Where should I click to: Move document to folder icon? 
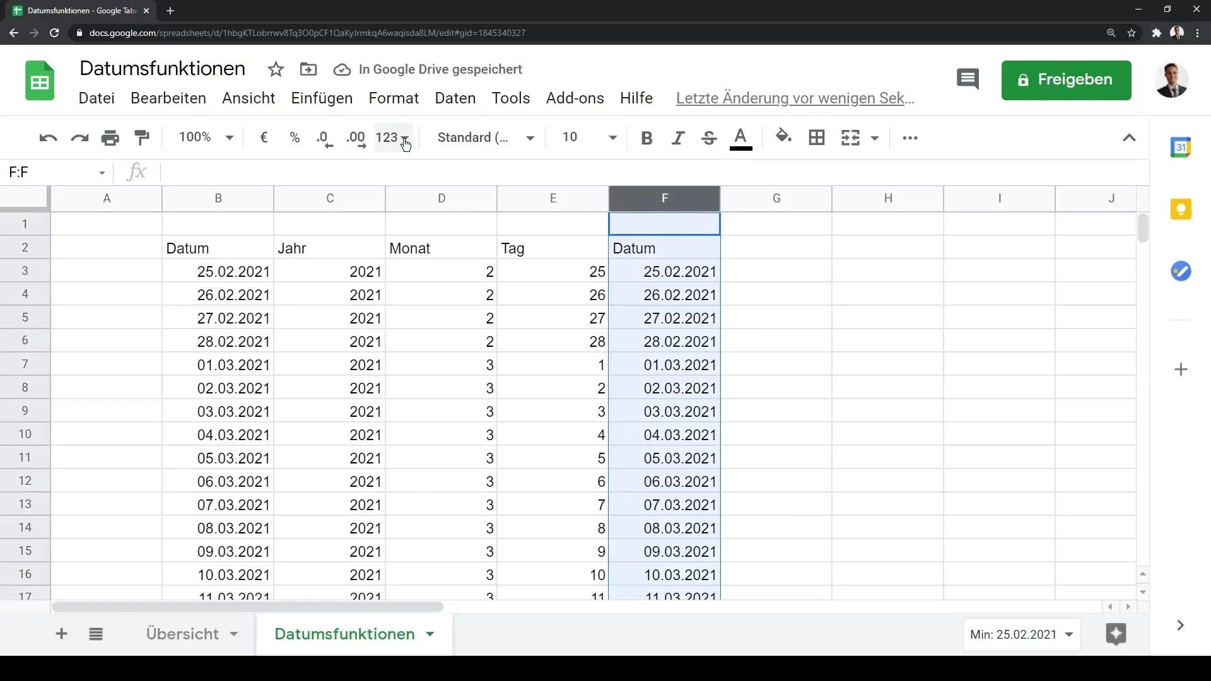coord(308,69)
